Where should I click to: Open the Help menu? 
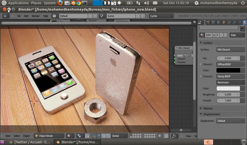(45, 16)
